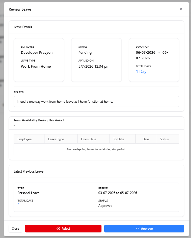Screen dimensions: 191x238
Task: Click the Pending status value
Action: click(x=85, y=53)
